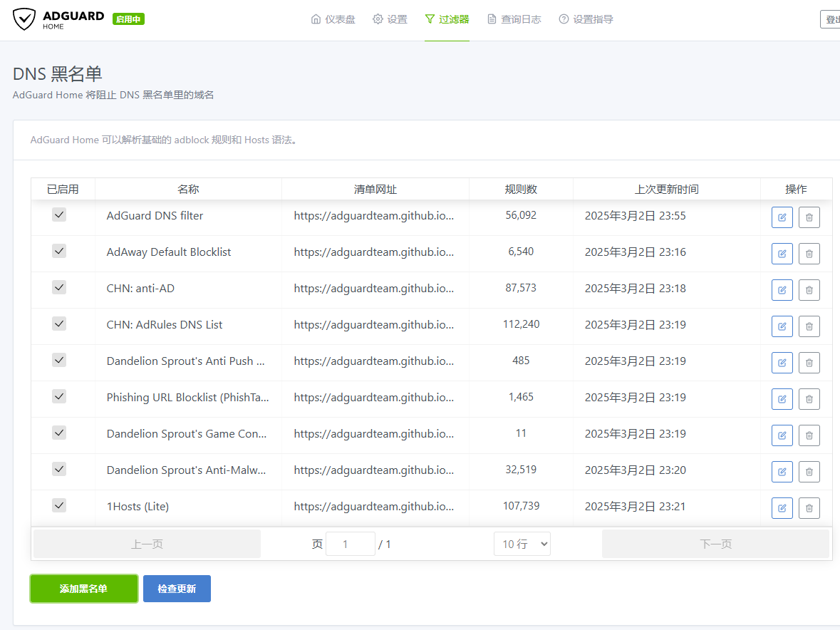Toggle Dandelion Sprout's Game Con... checkbox

[59, 433]
